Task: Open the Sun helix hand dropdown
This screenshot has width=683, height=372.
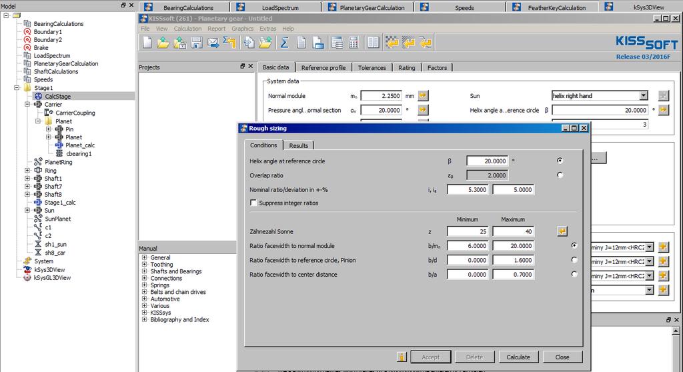Action: coord(643,96)
